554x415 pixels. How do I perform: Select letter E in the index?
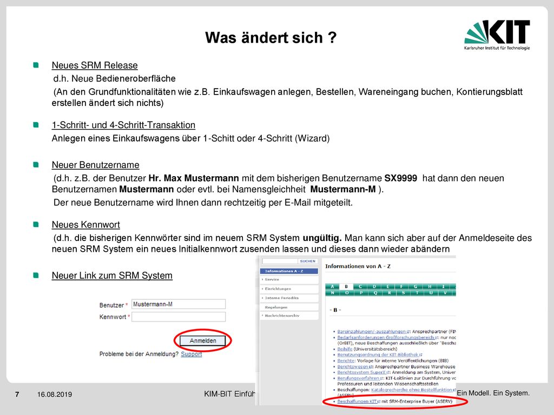tap(388, 286)
